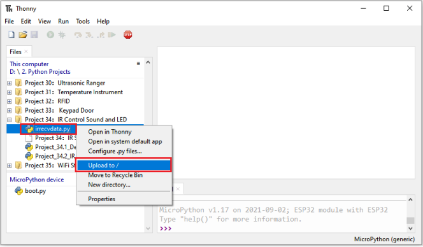This screenshot has height=247, width=423.
Task: Open a file with the folder toolbar icon
Action: pyautogui.click(x=23, y=35)
